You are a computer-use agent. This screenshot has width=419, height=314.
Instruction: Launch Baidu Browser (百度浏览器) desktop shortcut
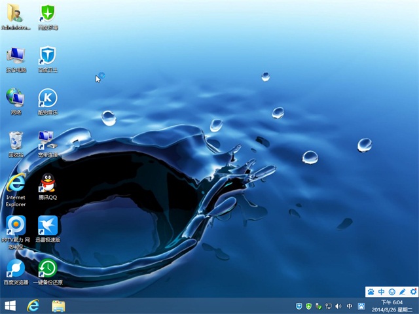pos(16,268)
